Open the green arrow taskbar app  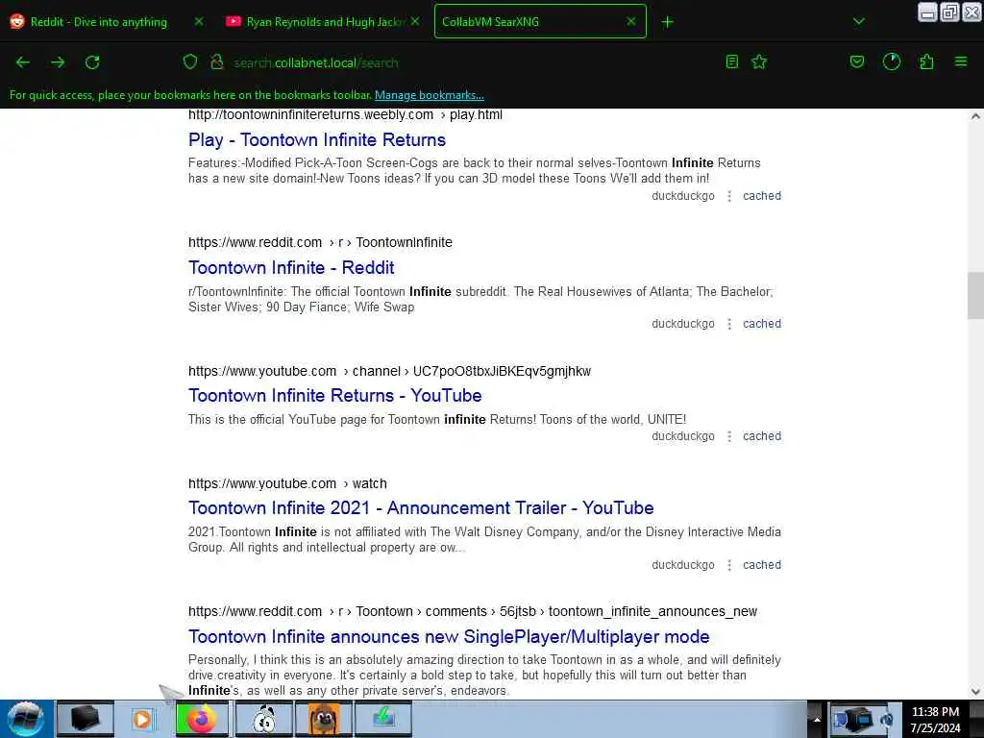pyautogui.click(x=383, y=719)
